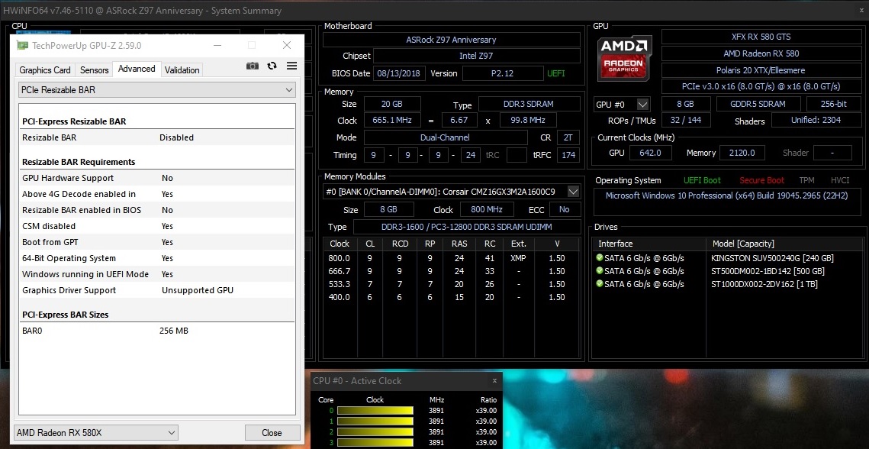Click the GPU clock 642.0 field
This screenshot has height=449, width=869.
[x=650, y=153]
